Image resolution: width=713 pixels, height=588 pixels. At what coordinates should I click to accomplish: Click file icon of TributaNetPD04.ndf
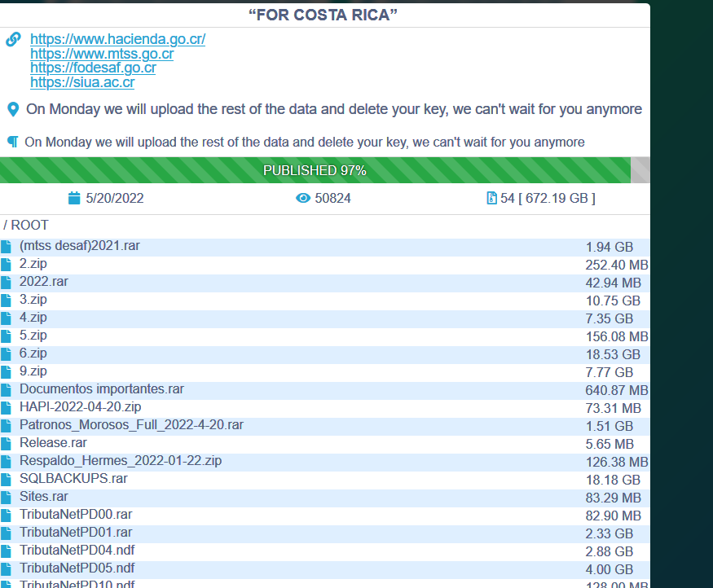tap(6, 551)
